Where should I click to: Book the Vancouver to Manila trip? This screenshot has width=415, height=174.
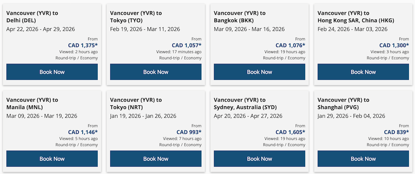pyautogui.click(x=52, y=159)
